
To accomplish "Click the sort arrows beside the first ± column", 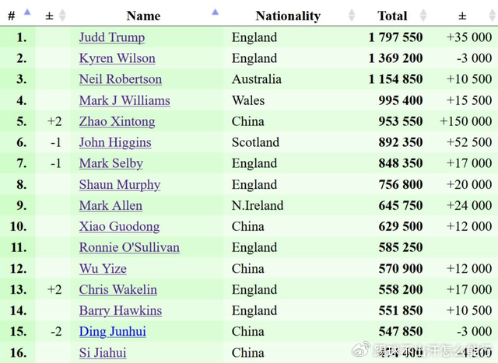I will point(62,16).
